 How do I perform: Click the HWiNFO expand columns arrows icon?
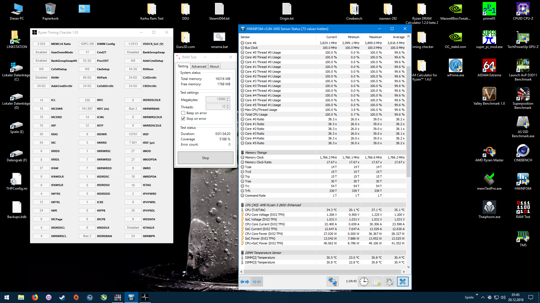click(x=245, y=282)
